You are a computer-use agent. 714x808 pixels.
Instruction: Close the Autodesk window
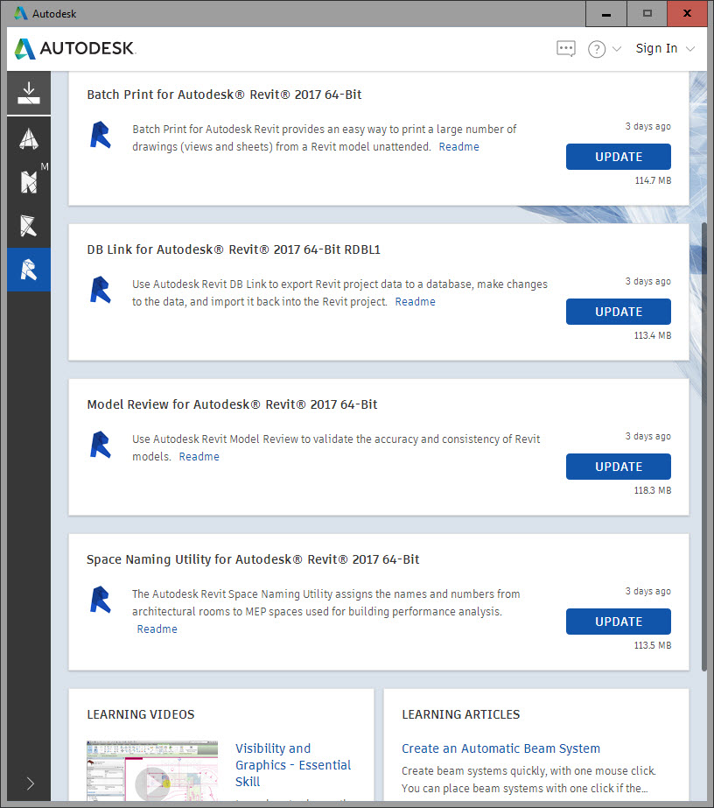click(687, 13)
